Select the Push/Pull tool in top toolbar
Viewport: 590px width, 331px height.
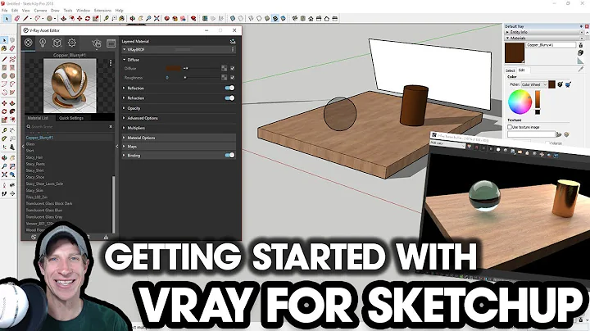(64, 18)
